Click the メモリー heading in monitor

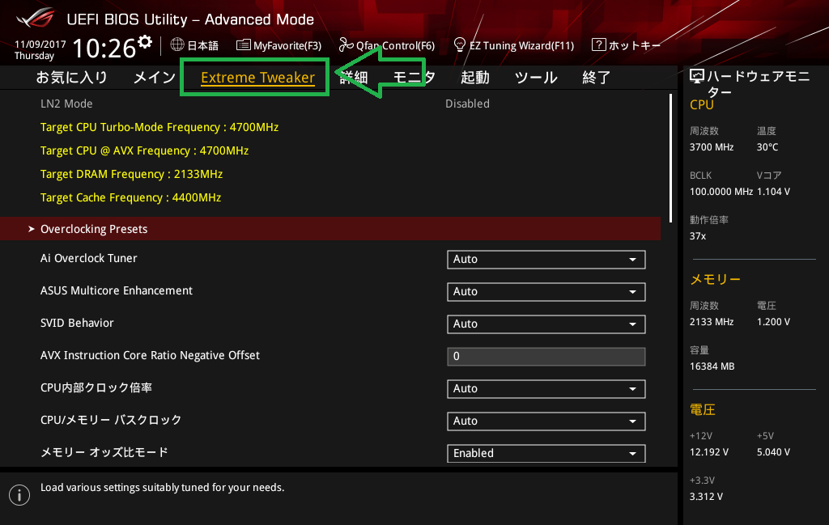click(x=716, y=279)
